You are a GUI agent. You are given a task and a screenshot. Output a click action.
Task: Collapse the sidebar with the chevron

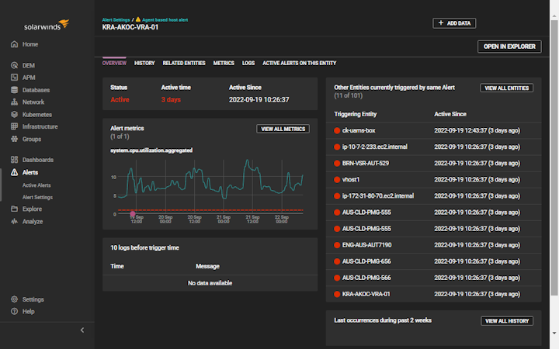click(x=82, y=330)
